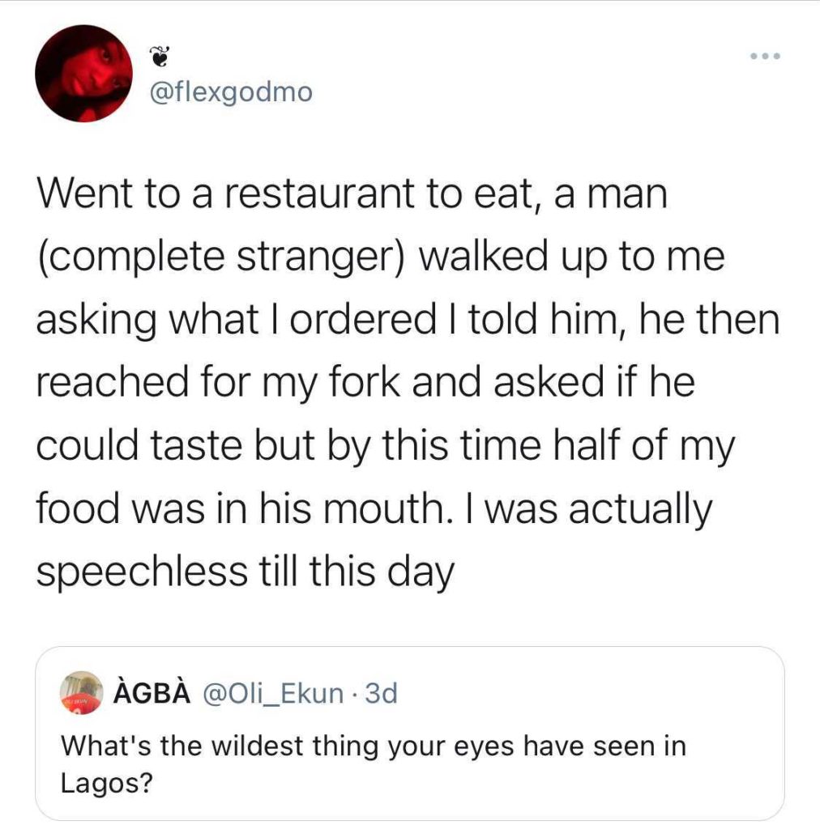Open the tweet's three-dot more options menu

tap(764, 57)
